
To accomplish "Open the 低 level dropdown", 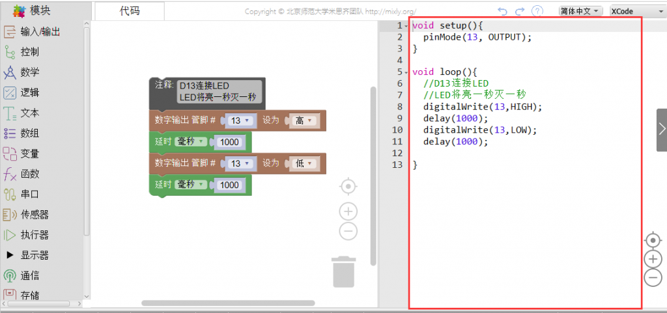I will pos(304,163).
